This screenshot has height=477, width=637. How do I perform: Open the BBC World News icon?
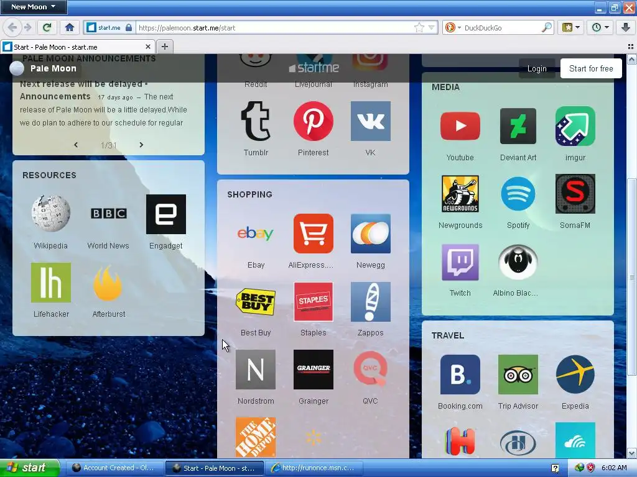pos(108,214)
